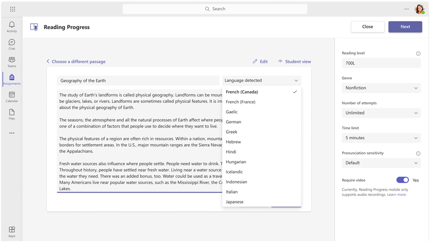Click the Student view eye icon
The height and width of the screenshot is (242, 430).
(x=280, y=61)
